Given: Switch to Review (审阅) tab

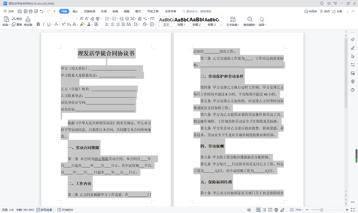Looking at the screenshot, I should pyautogui.click(x=115, y=11).
